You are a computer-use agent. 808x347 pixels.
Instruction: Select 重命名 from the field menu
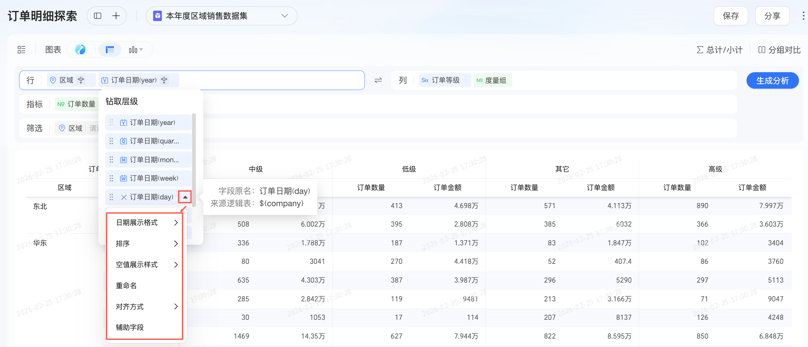pos(126,285)
